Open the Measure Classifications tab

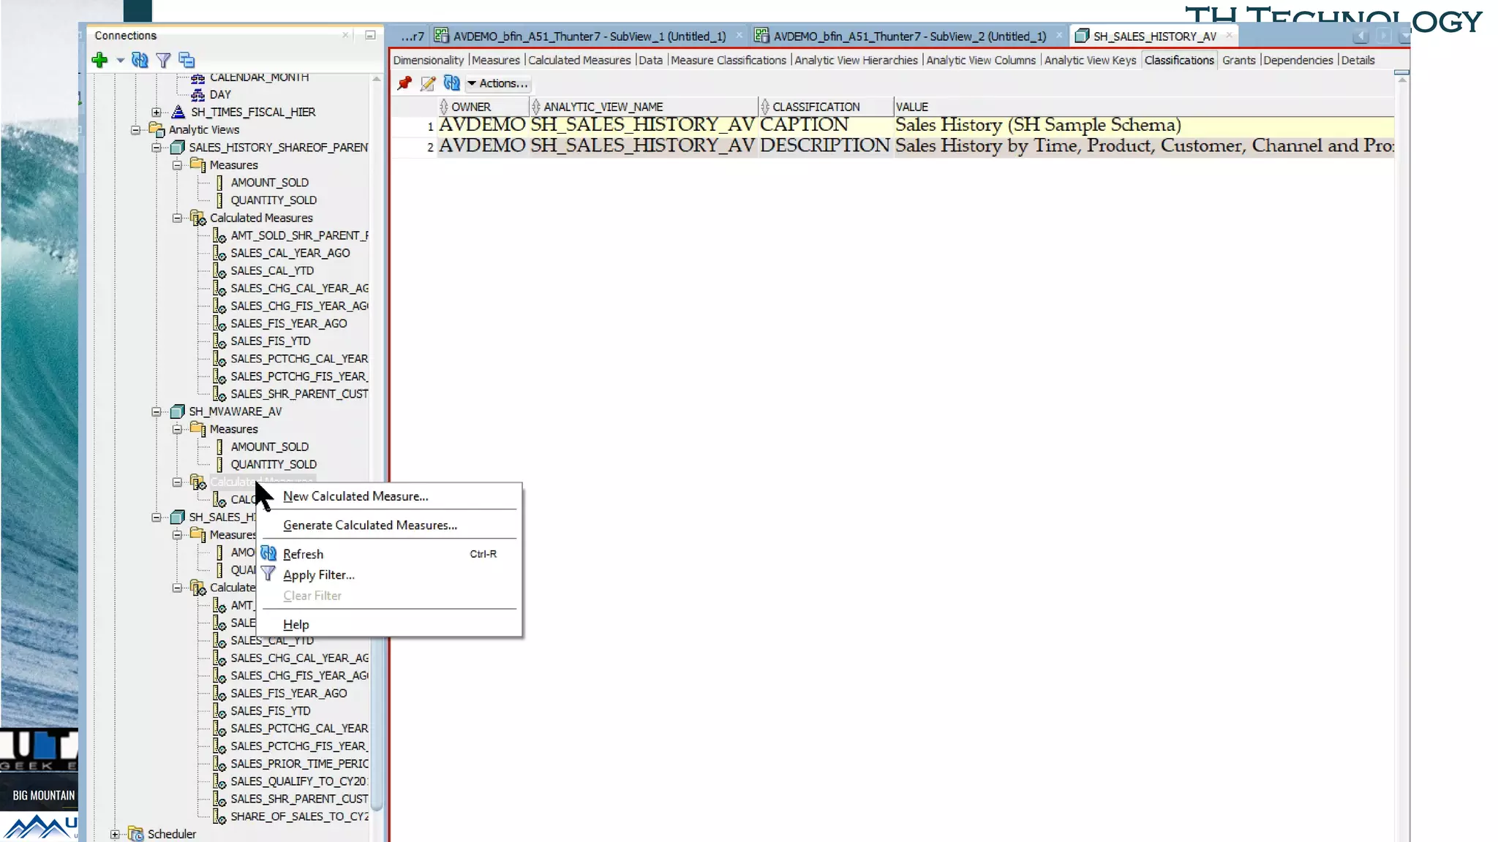[x=729, y=60]
